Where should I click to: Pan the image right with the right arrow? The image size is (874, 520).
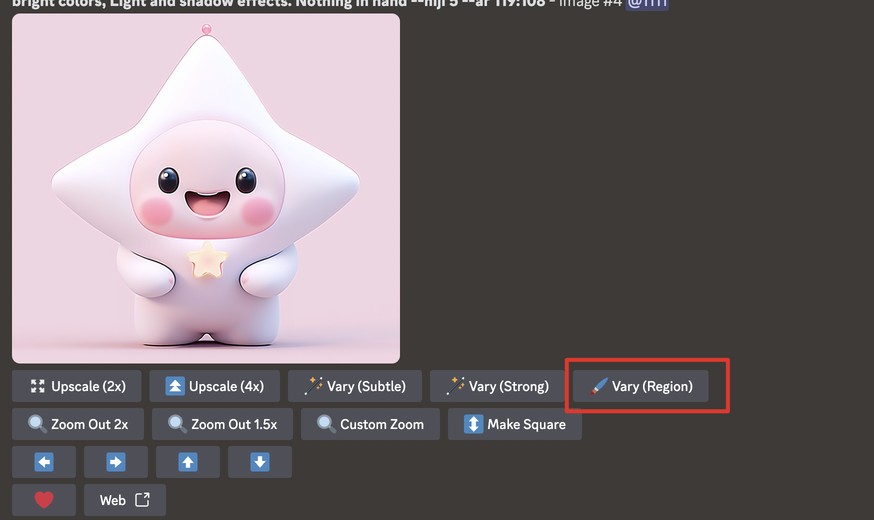coord(116,462)
